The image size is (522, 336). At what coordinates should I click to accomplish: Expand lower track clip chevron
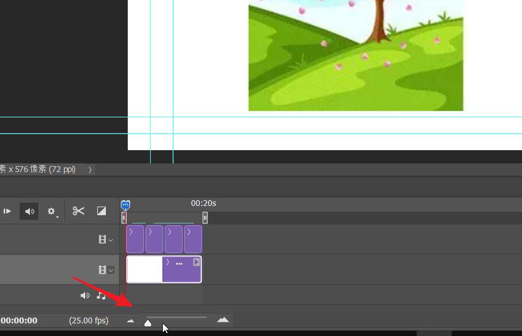168,262
